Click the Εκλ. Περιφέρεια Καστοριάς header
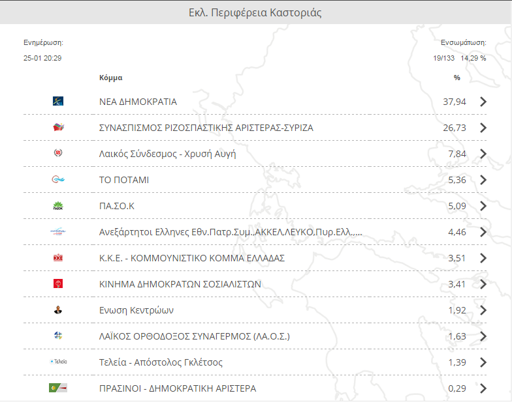512x406 pixels. coord(255,13)
